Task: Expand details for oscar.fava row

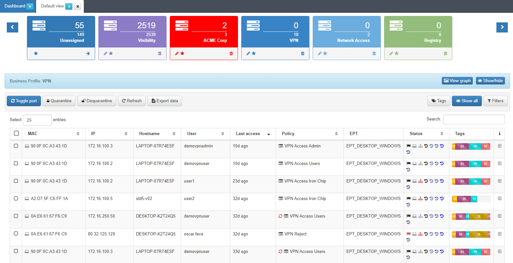Action: pos(500,234)
